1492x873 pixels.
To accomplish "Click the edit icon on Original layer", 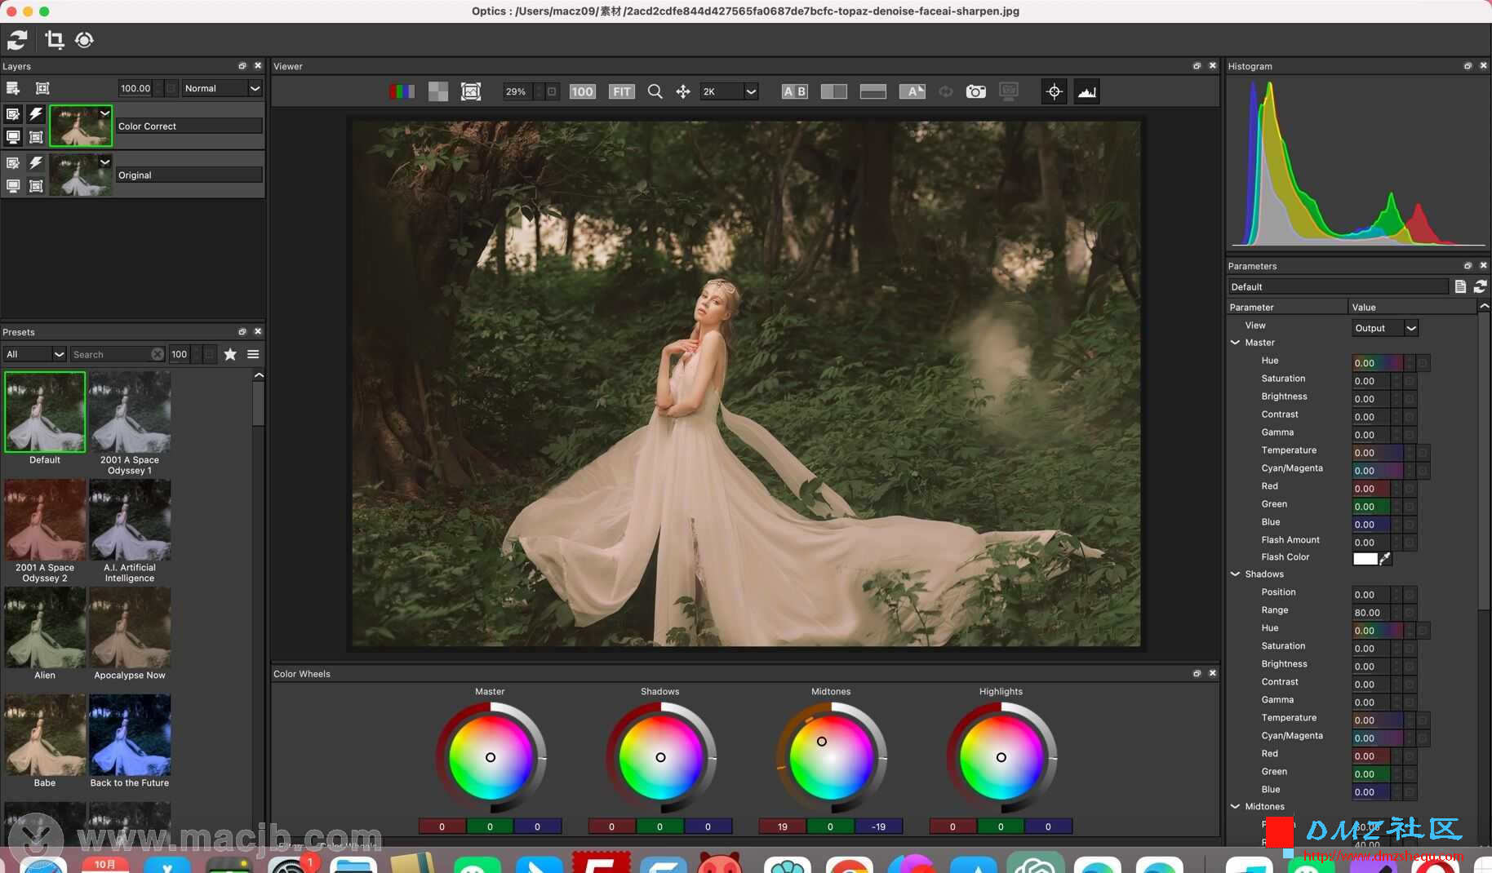I will (13, 163).
